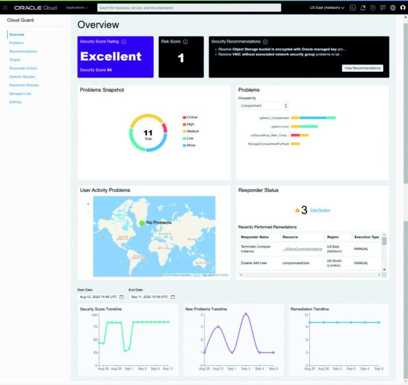Click the search resources input field
Image resolution: width=408 pixels, height=385 pixels.
(x=189, y=8)
